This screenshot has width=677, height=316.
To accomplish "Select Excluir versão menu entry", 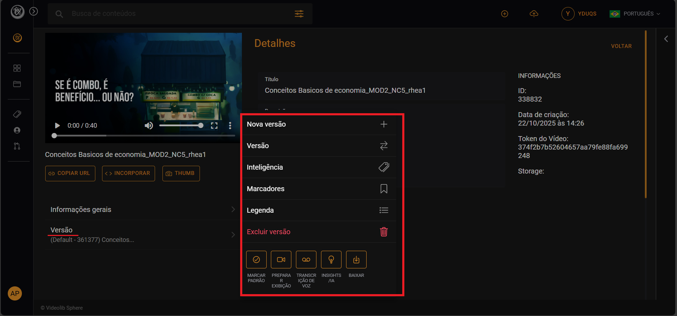I will coord(319,232).
